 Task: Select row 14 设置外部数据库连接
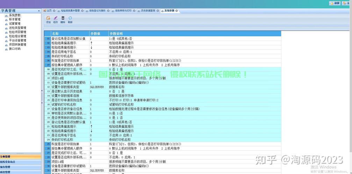[x=163, y=96]
